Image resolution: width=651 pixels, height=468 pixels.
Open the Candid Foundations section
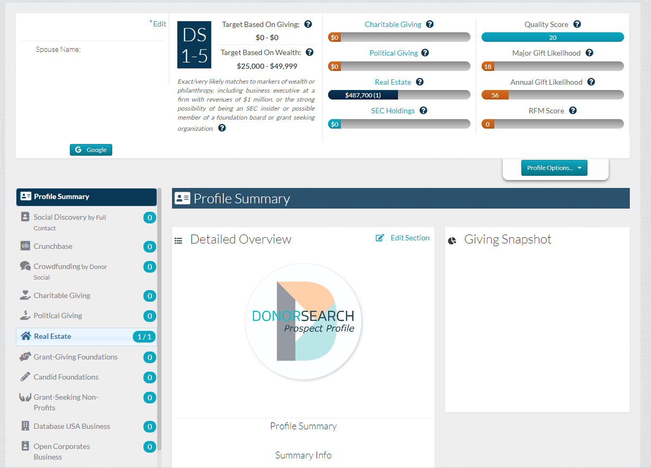coord(86,377)
